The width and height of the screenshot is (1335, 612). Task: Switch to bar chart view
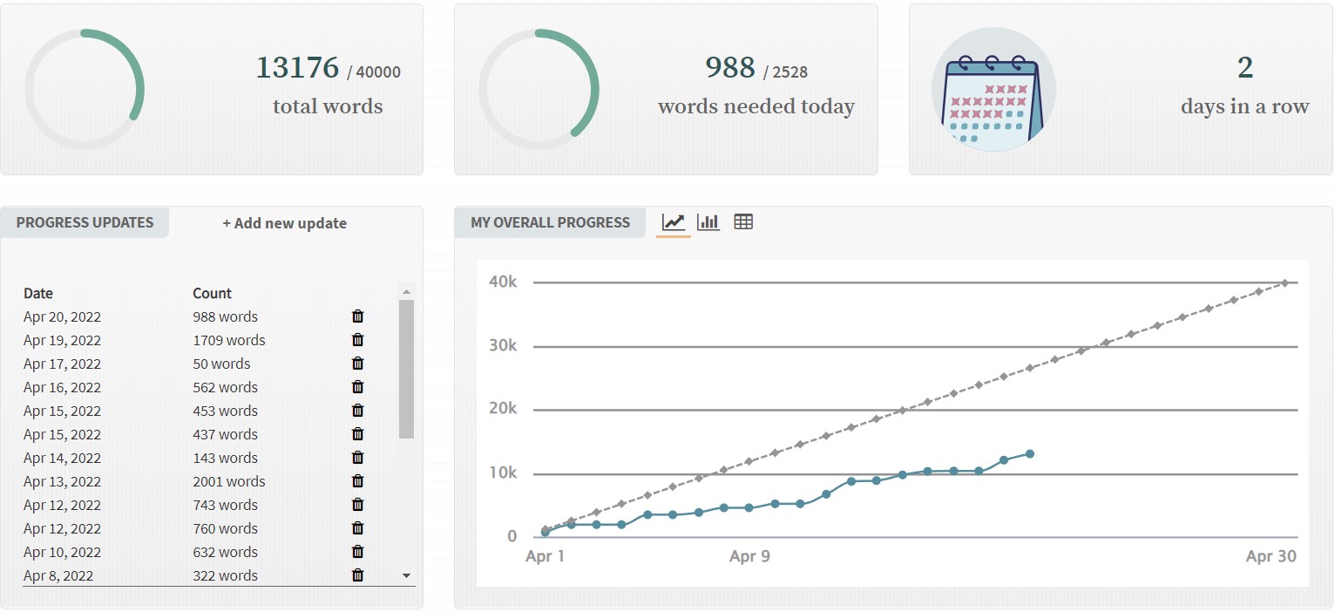pyautogui.click(x=708, y=222)
